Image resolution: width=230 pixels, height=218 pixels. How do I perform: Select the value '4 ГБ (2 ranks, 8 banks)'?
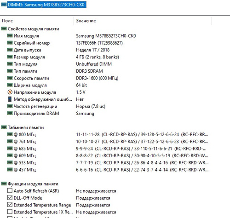pyautogui.click(x=98, y=57)
